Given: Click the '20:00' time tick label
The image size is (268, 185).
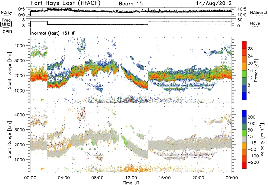Looking at the screenshot, I should click(198, 178).
